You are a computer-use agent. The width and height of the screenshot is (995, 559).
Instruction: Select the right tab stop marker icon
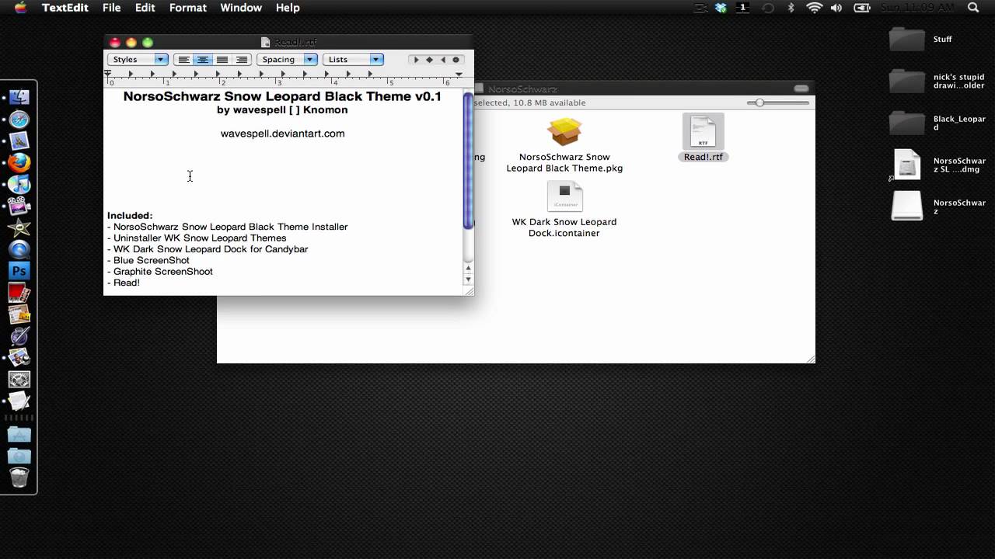click(x=443, y=60)
